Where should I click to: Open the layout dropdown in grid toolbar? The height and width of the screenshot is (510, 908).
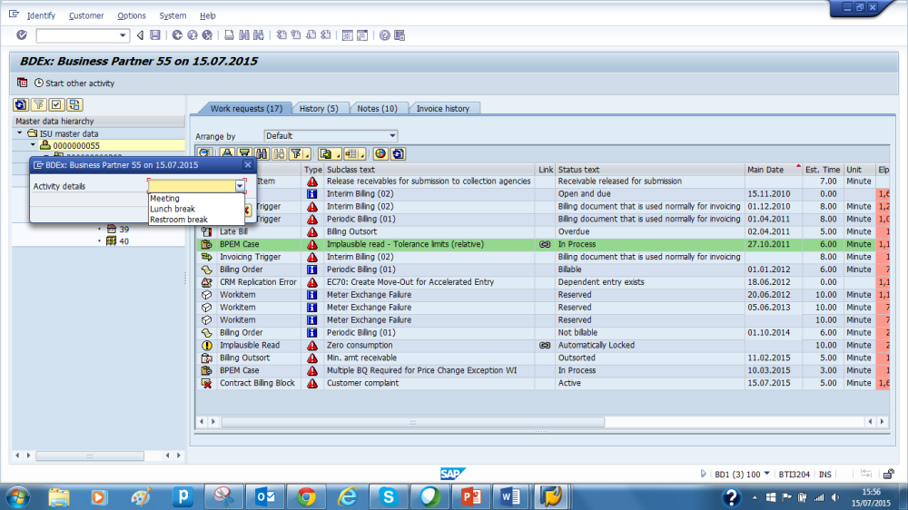coord(362,154)
